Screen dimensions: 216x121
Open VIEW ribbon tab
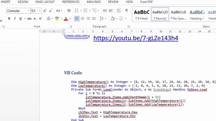(129, 2)
